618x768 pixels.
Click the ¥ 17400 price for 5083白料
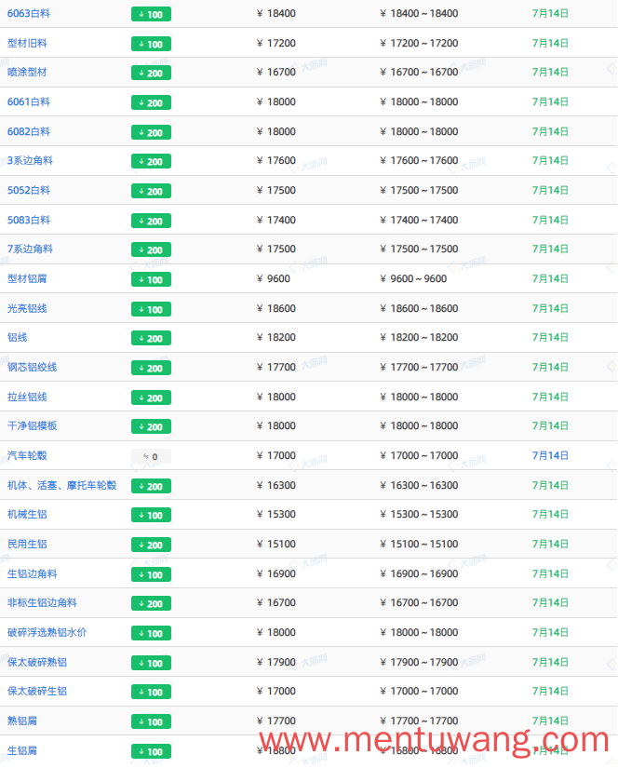tap(276, 221)
